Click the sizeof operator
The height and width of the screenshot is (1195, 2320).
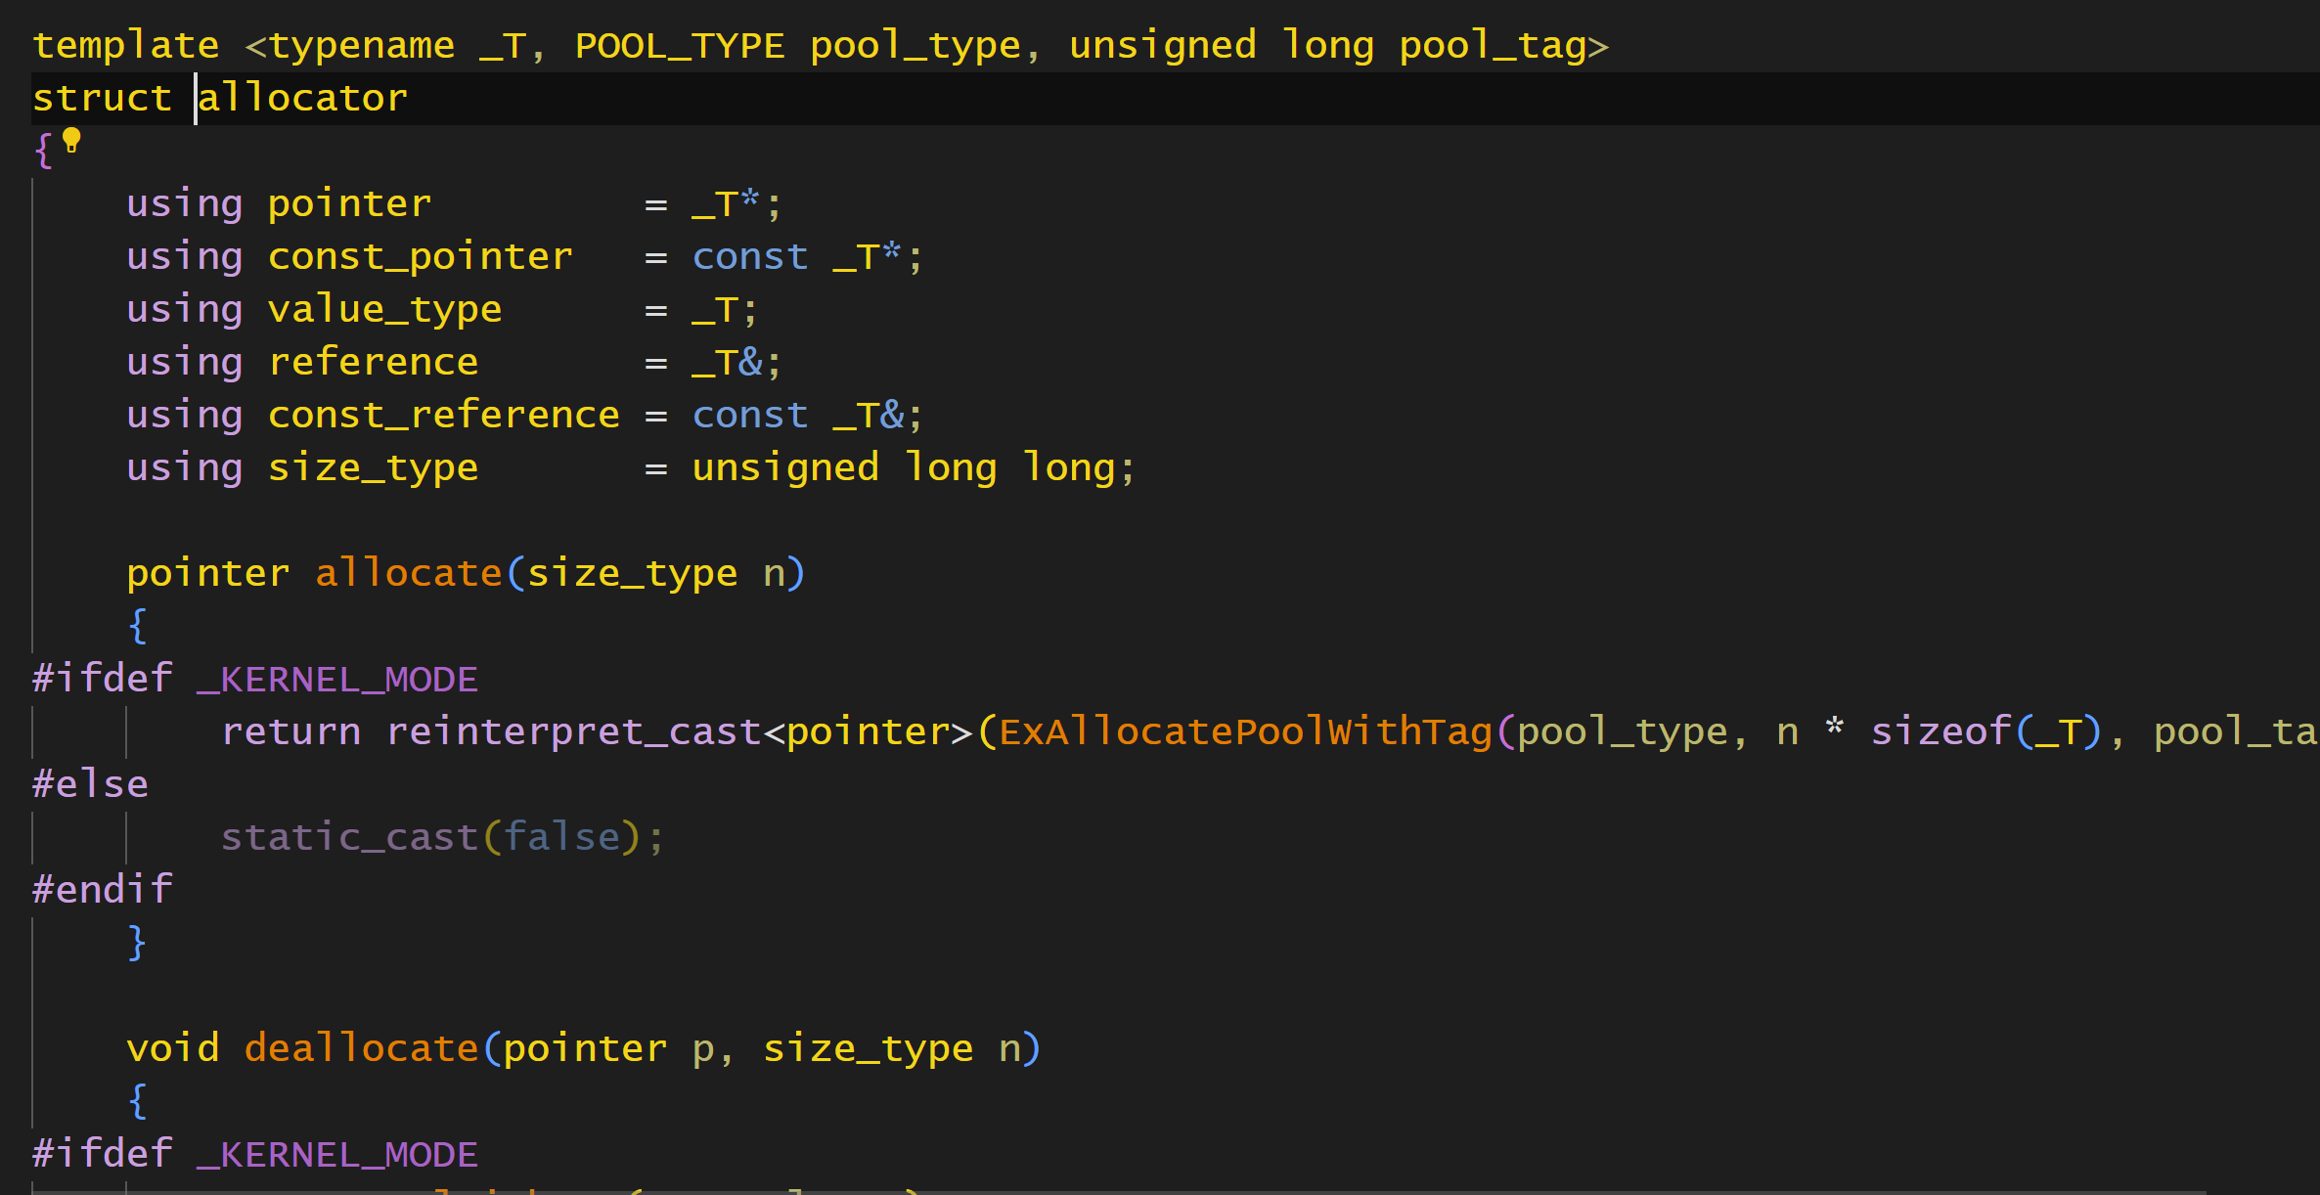[x=1940, y=731]
